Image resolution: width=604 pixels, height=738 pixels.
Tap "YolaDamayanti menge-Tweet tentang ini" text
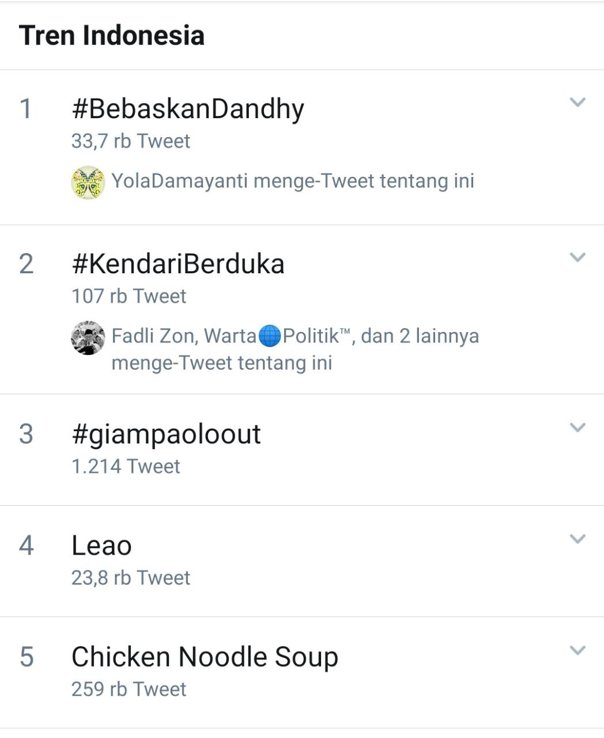[x=293, y=181]
